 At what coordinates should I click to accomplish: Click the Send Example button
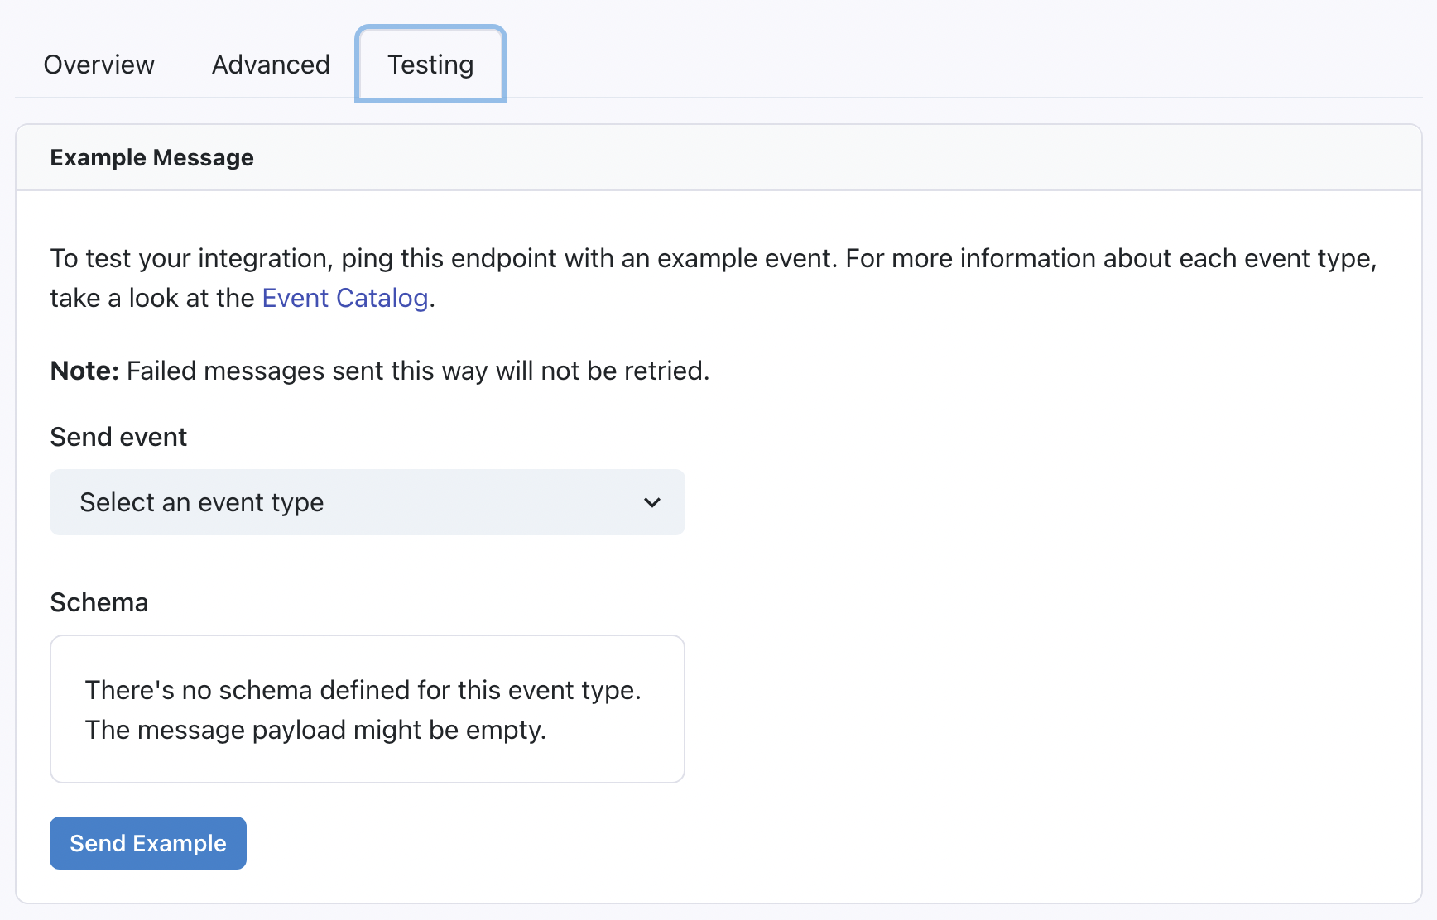click(148, 843)
